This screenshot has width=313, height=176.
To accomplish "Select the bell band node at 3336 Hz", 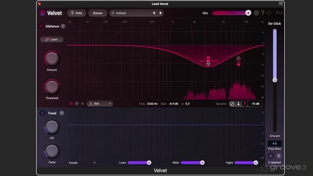I will pos(208,61).
